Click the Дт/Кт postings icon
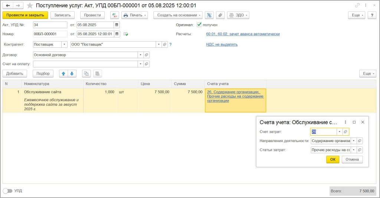 (x=115, y=15)
